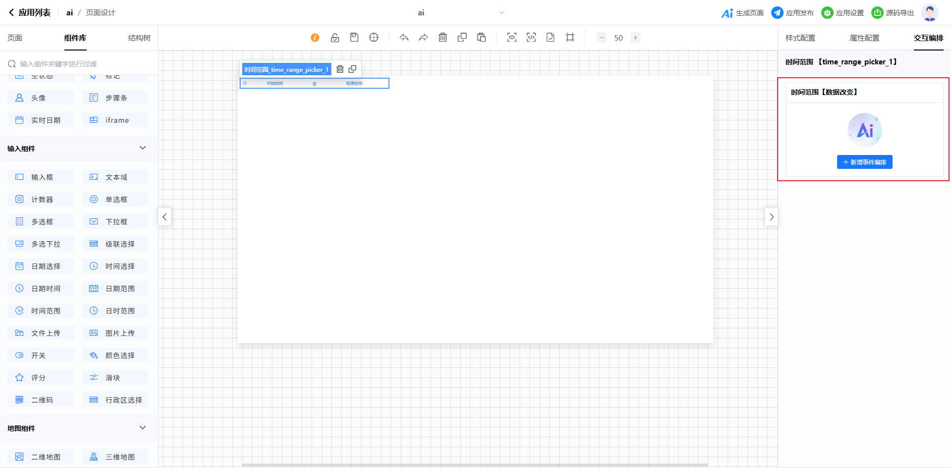Image resolution: width=951 pixels, height=468 pixels.
Task: Switch to the 属性配置 tab
Action: click(x=864, y=38)
